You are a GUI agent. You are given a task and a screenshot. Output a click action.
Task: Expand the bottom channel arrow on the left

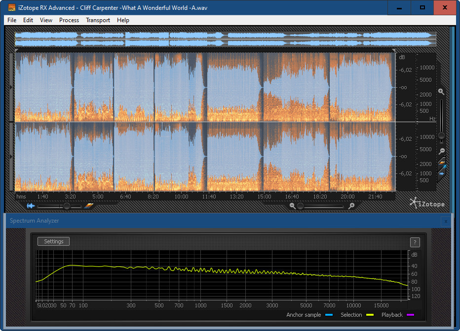(x=12, y=156)
